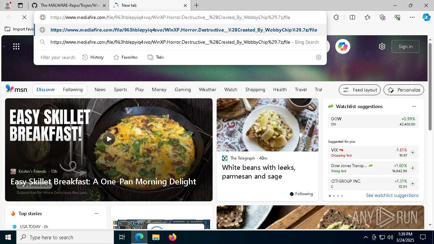
Task: Open Copilot sidebar icon
Action: point(427,17)
